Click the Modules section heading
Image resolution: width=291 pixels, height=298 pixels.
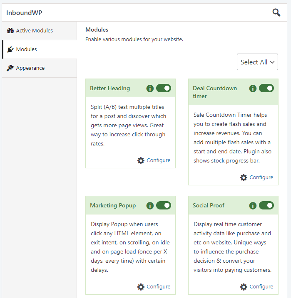97,30
